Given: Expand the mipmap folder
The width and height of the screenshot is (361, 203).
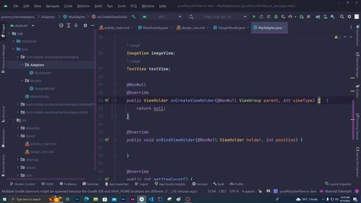Looking at the screenshot, I should 17,160.
